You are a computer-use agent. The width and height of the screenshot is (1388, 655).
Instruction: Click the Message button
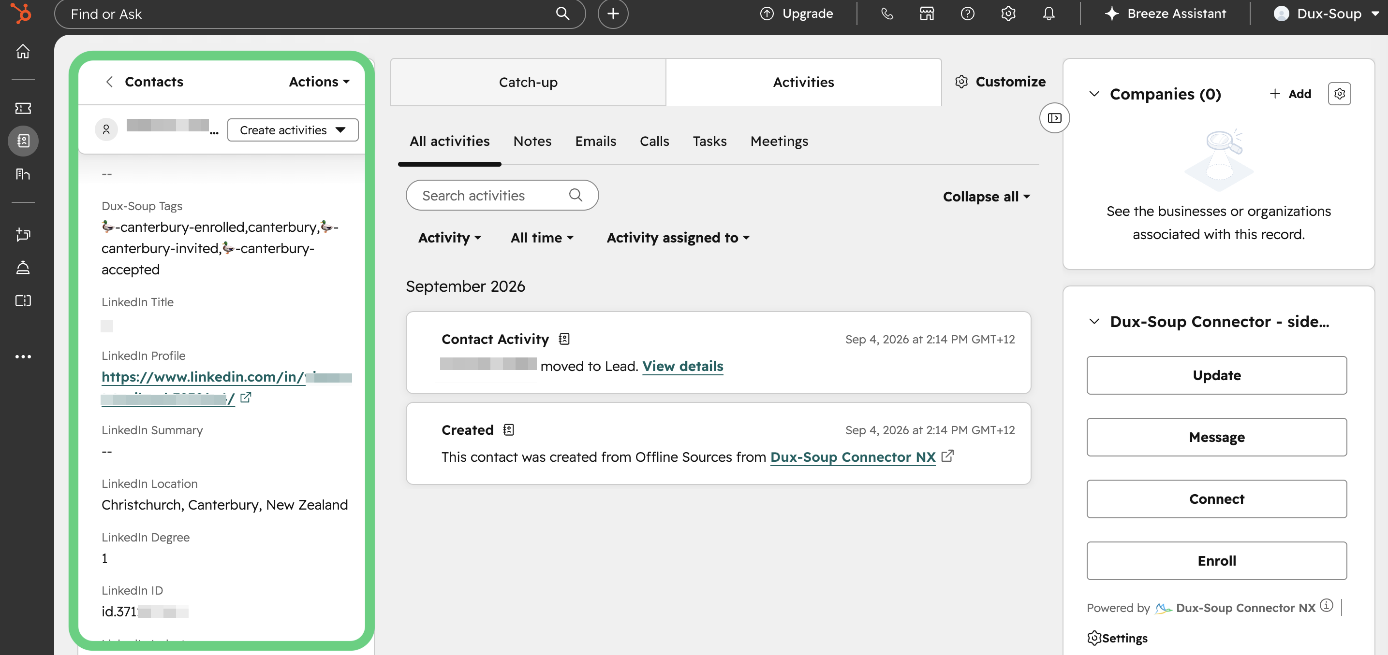(1217, 437)
